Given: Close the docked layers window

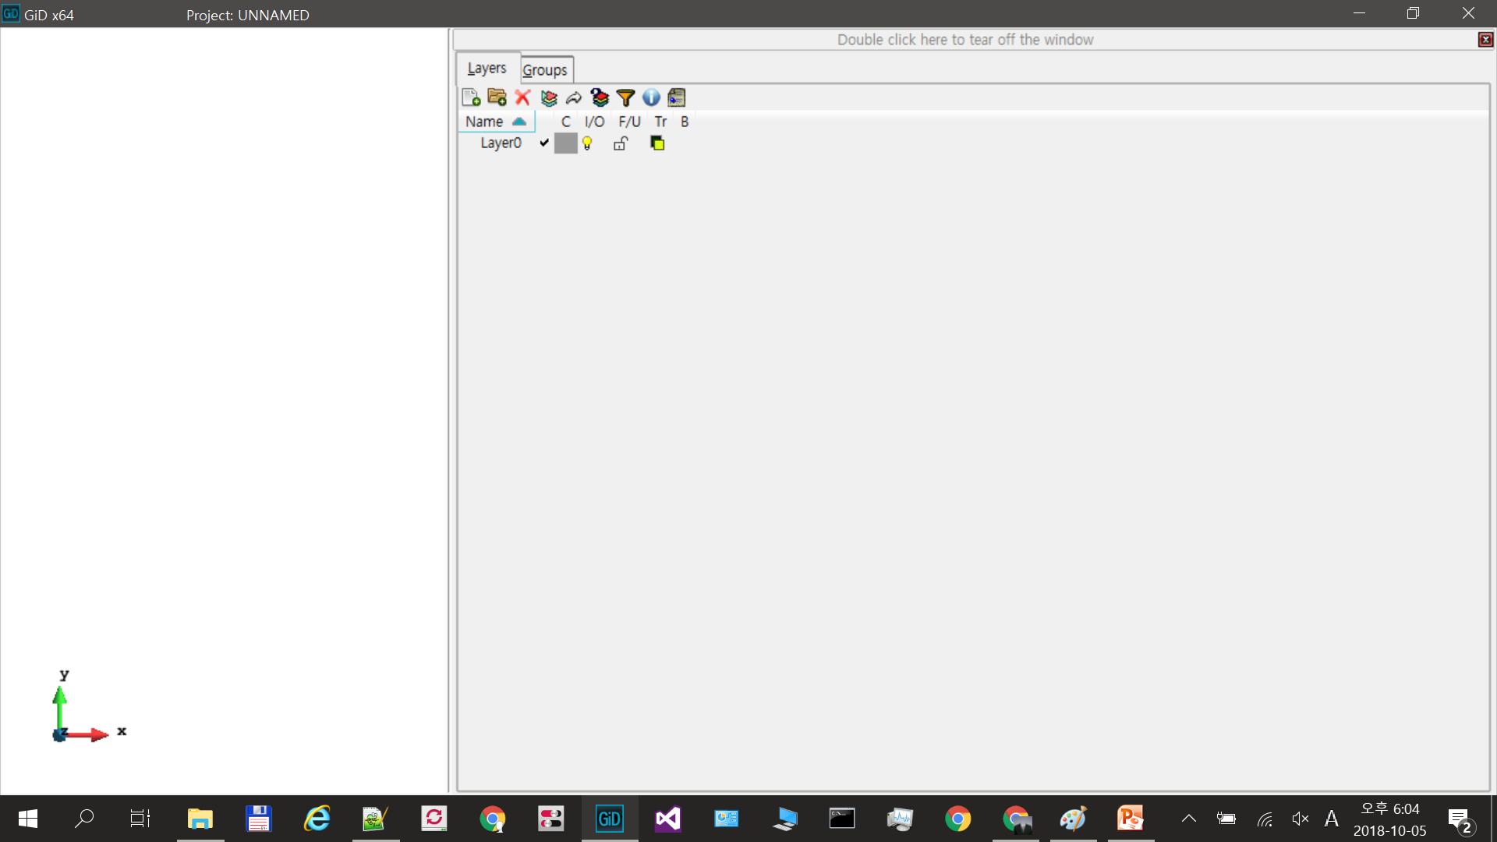Looking at the screenshot, I should pos(1485,40).
